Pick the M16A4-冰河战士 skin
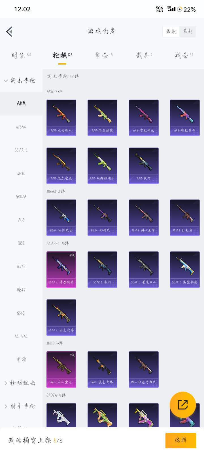This screenshot has width=204, height=454. (61, 218)
